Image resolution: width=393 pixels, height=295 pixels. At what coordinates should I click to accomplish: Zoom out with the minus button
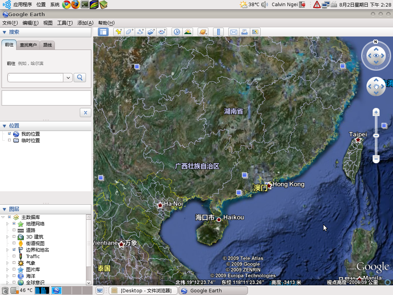coord(376,159)
